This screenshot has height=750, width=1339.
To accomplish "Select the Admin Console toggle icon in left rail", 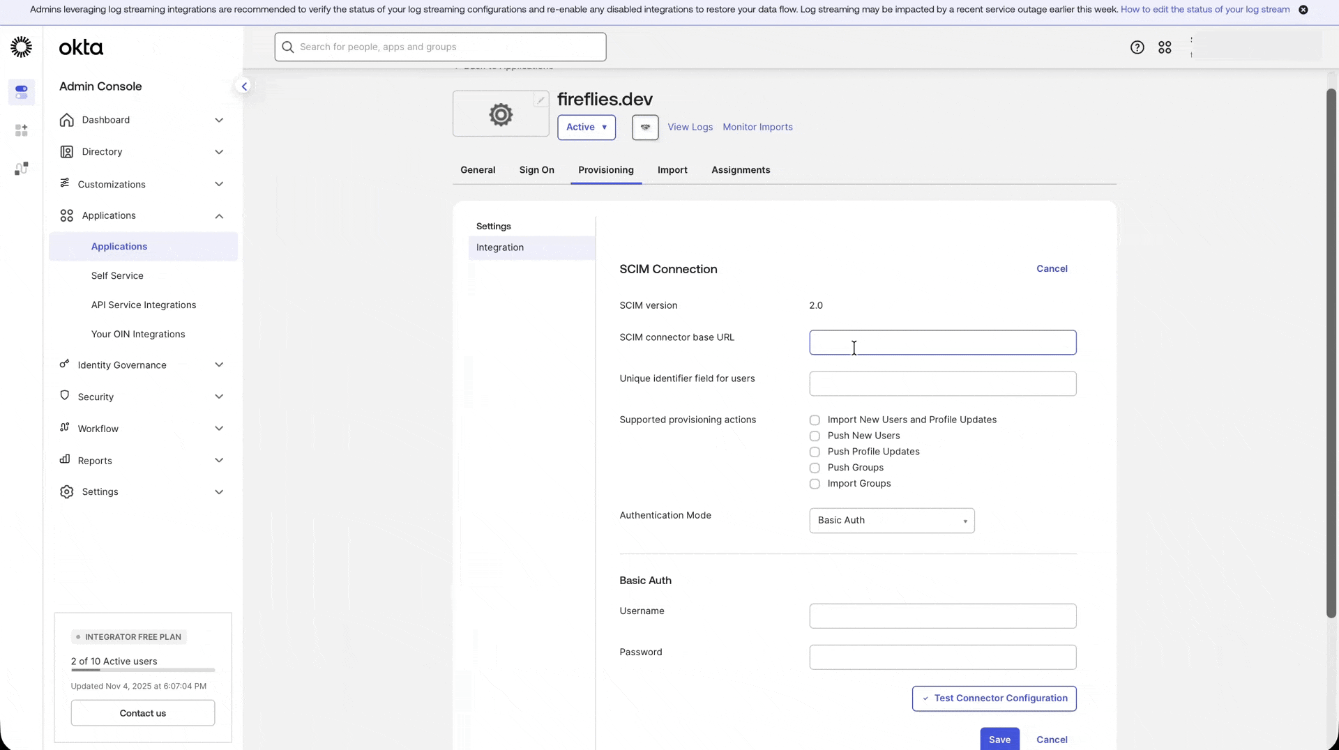I will pos(22,91).
